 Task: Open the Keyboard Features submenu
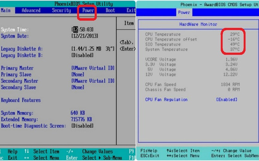point(21,100)
